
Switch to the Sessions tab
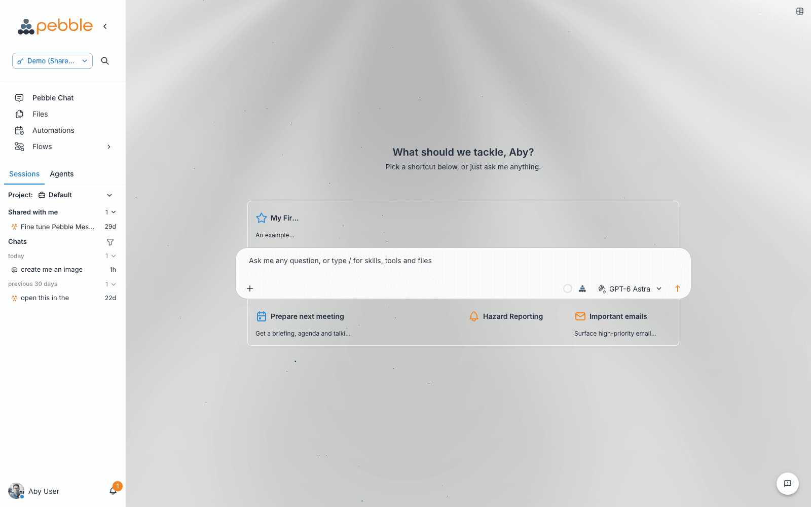pos(24,174)
